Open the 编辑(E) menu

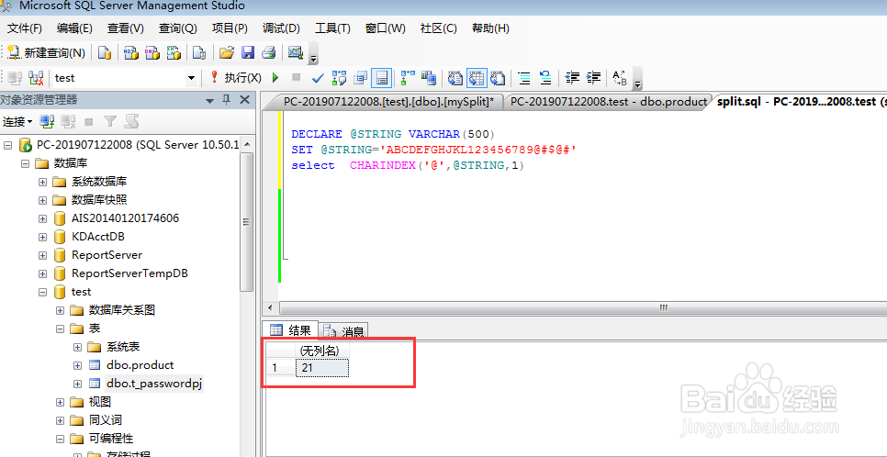click(x=74, y=28)
